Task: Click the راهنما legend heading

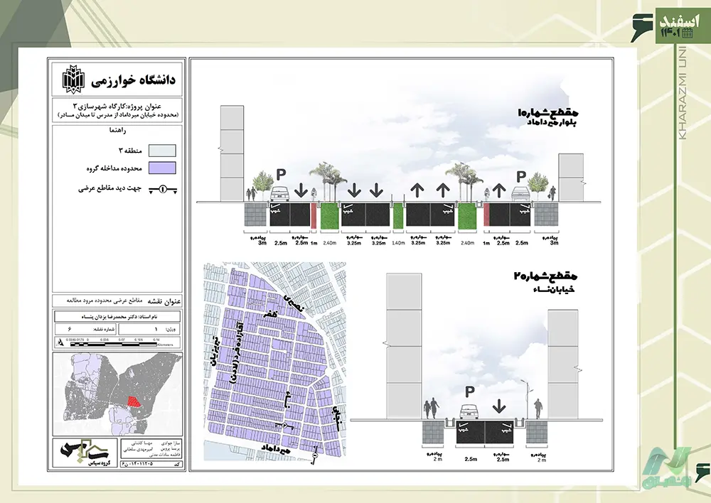Action: pyautogui.click(x=118, y=131)
